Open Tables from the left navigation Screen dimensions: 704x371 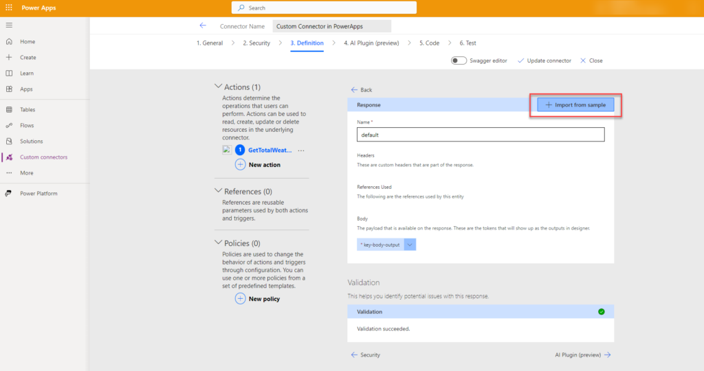click(27, 110)
